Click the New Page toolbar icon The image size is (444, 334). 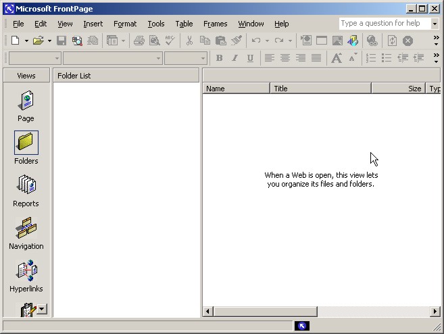(16, 41)
